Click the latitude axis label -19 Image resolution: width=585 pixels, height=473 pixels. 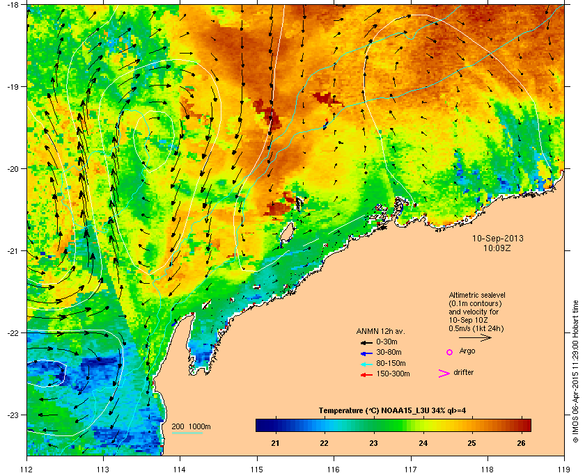click(x=12, y=86)
